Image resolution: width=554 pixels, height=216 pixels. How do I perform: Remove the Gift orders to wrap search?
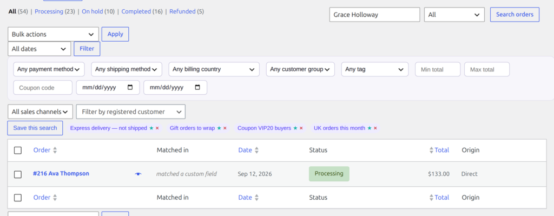(x=225, y=128)
